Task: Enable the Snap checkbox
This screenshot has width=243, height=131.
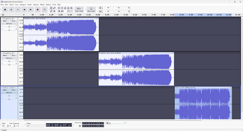Action: [27, 123]
